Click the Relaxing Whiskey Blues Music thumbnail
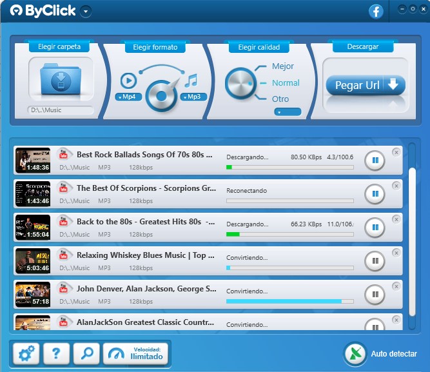430x372 pixels. tap(33, 261)
